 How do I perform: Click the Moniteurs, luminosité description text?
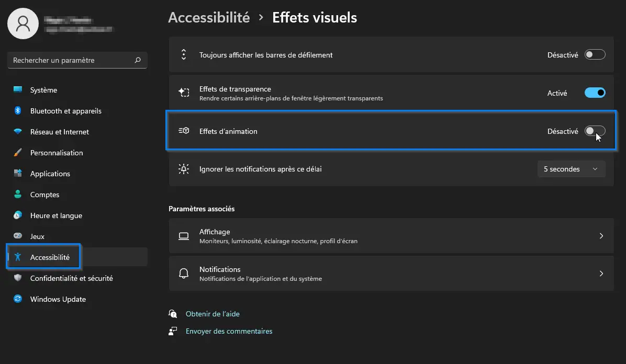point(278,241)
